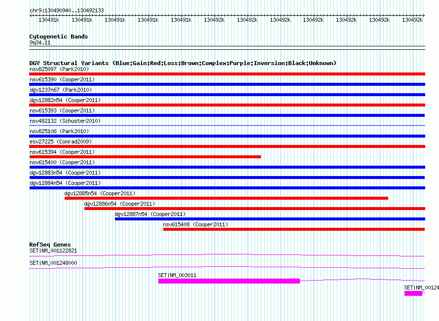Open the nsv615393 (Cooper2011) variant label
Viewport: 439px width, 321px height.
pos(62,110)
